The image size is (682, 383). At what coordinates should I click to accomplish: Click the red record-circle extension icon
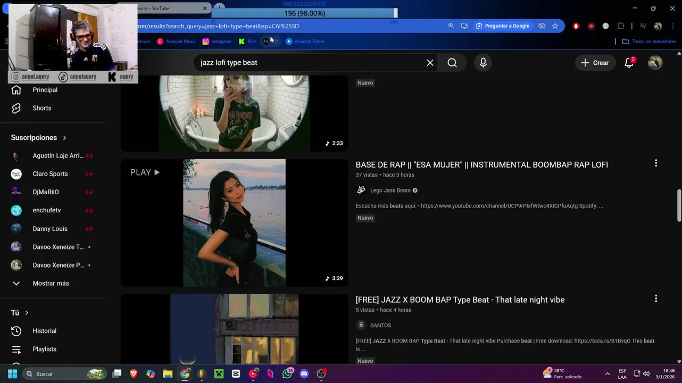(591, 26)
